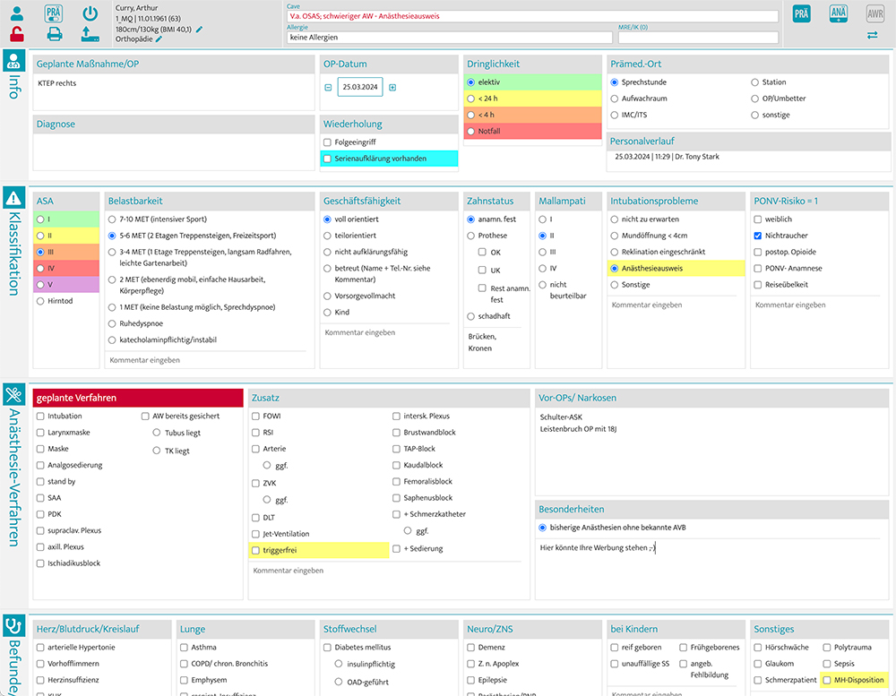Viewport: 896px width, 696px height.
Task: Click the Belastbarkeit comment field
Action: click(x=207, y=360)
